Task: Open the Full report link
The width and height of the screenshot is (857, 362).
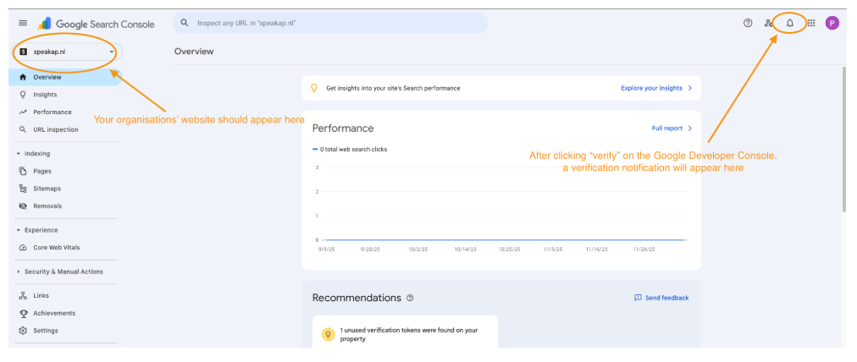Action: [x=666, y=129]
